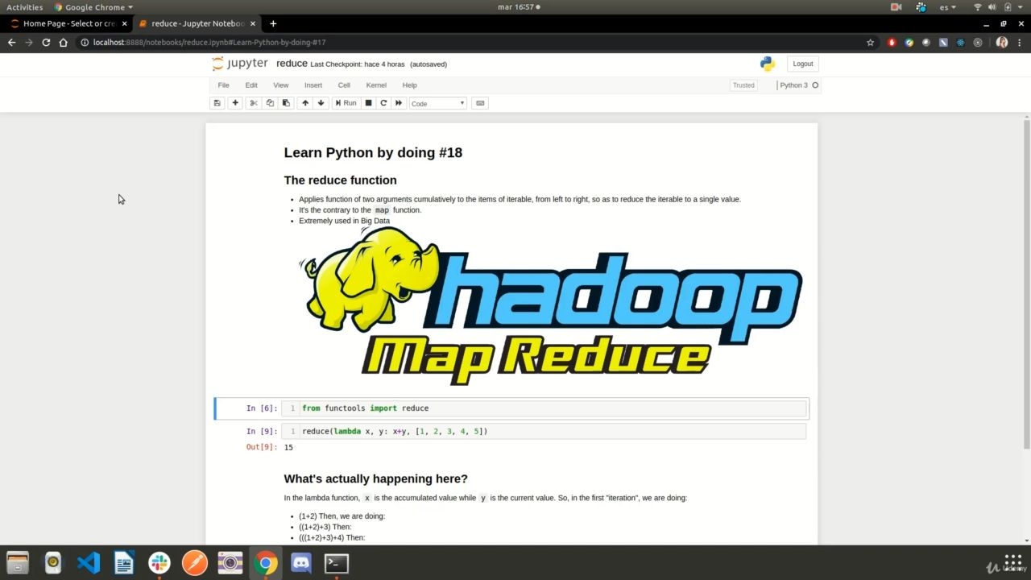
Task: Open Discord from the dock
Action: [x=301, y=562]
